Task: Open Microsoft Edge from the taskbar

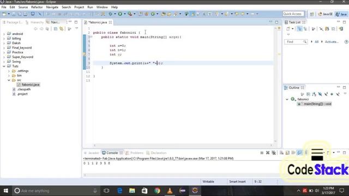Action: [x=119, y=191]
